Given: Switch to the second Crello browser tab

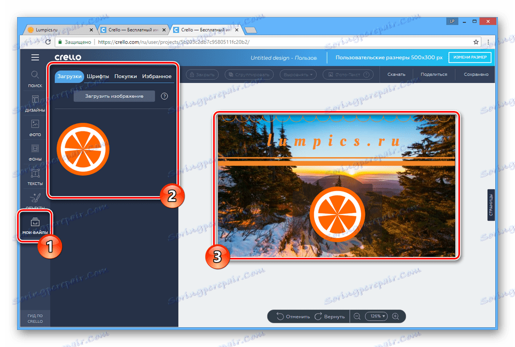Looking at the screenshot, I should pyautogui.click(x=133, y=30).
